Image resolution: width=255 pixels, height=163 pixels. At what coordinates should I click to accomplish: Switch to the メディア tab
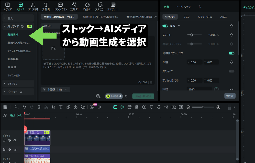tap(8, 7)
